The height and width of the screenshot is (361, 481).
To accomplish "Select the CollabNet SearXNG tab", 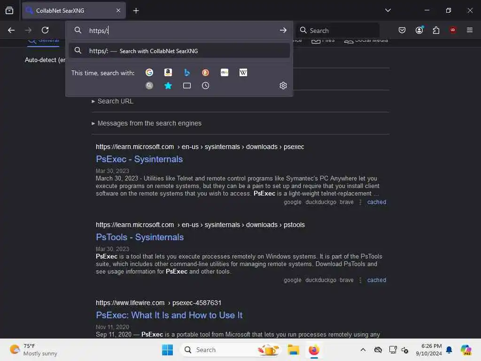I will pos(74,11).
